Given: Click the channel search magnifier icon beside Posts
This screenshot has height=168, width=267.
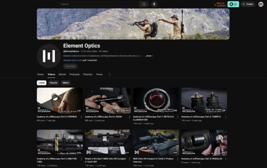Looking at the screenshot, I should 109,74.
